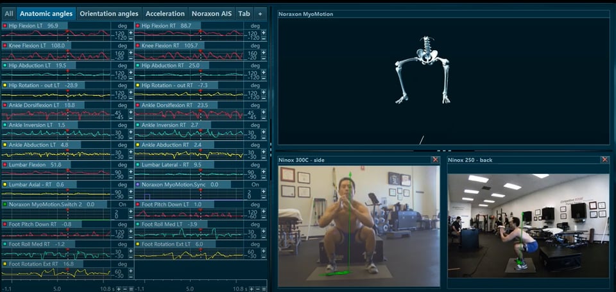The width and height of the screenshot is (616, 292).
Task: Select the Foot Rotation Ext RT channel header
Action: coord(43,264)
